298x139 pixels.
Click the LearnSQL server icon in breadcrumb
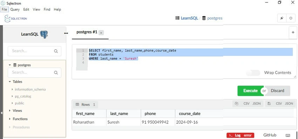[177, 18]
